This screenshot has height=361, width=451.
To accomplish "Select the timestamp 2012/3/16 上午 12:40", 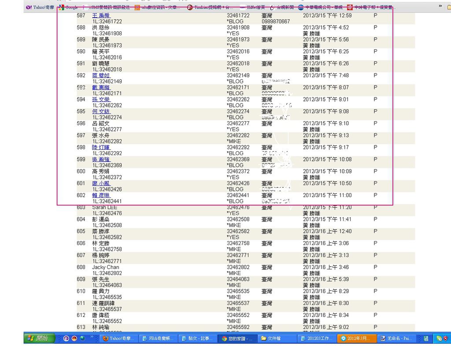I will [x=327, y=231].
